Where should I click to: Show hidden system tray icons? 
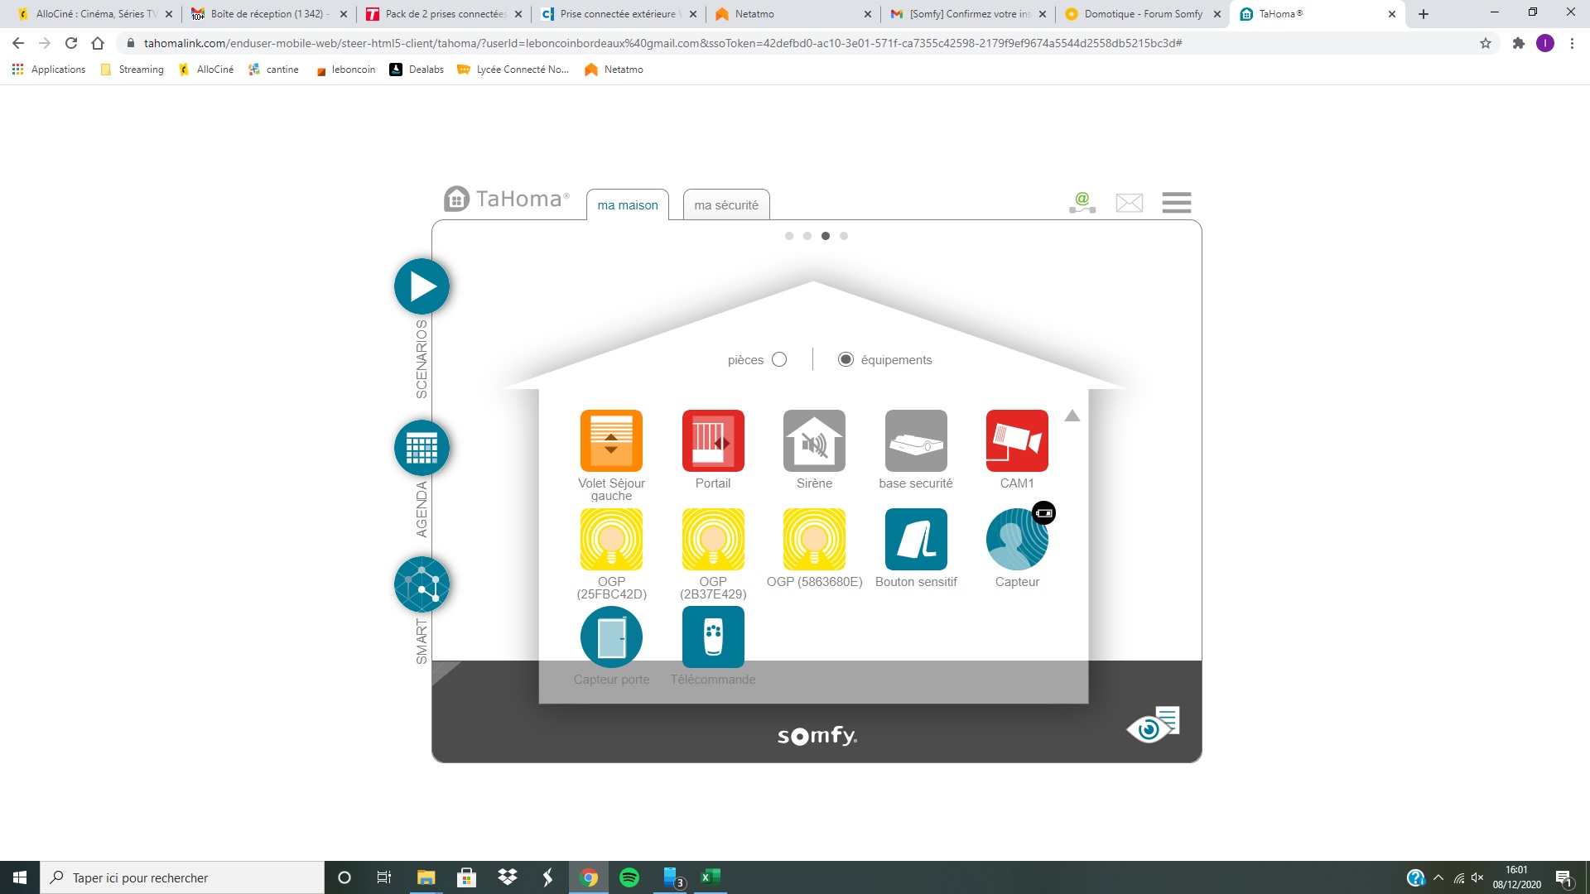(x=1438, y=877)
